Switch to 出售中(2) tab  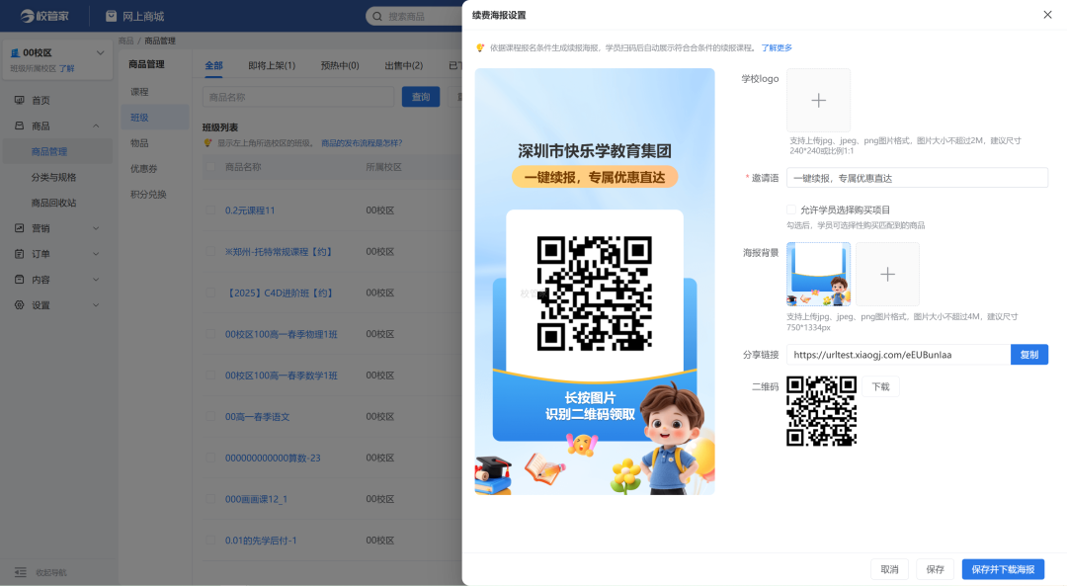(x=403, y=65)
